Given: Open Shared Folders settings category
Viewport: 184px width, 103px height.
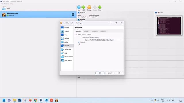Looking at the screenshot, I should [67, 57].
